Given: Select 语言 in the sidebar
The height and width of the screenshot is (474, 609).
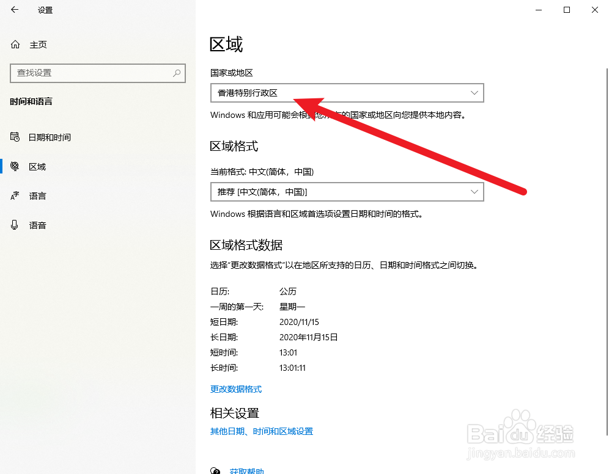Looking at the screenshot, I should (x=38, y=195).
